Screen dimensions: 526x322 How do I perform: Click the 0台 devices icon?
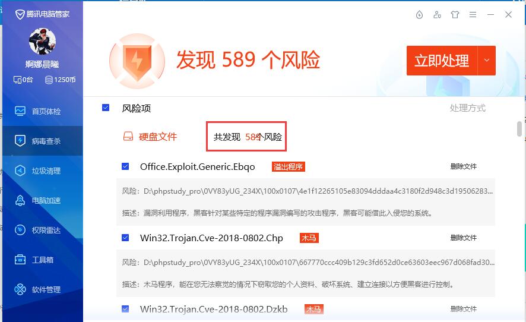[17, 80]
